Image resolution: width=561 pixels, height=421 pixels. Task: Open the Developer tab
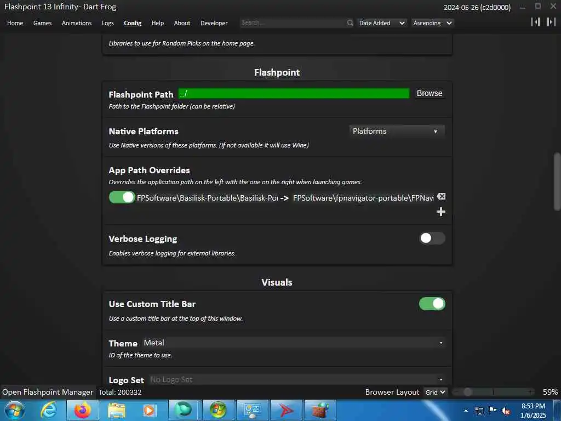214,23
